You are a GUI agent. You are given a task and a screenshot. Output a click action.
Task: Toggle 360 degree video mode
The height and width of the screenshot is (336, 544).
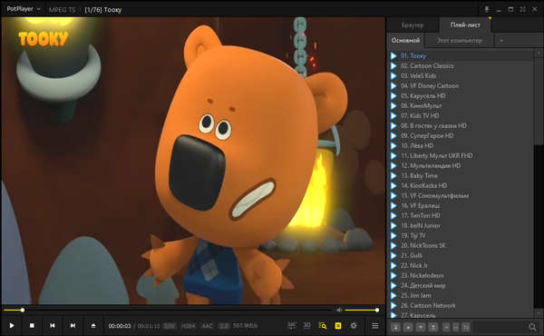292,326
